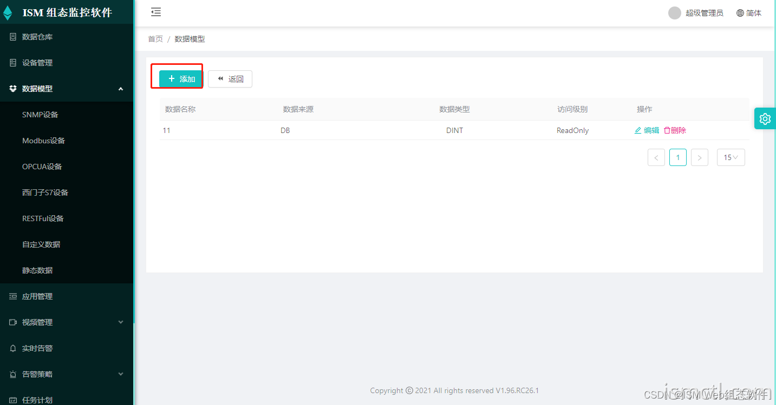Click the DINT data type cell
776x405 pixels.
point(454,130)
